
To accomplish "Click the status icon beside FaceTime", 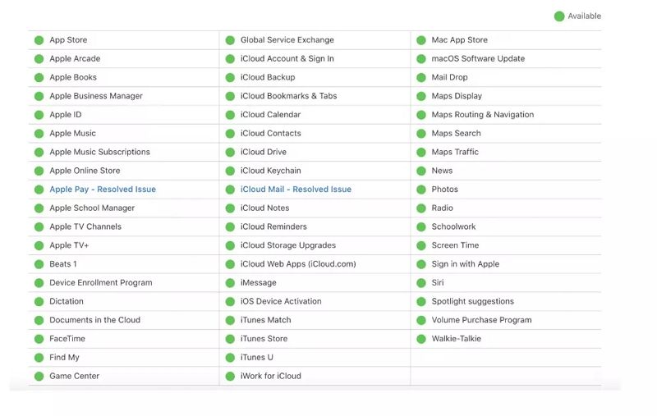I will pyautogui.click(x=39, y=339).
